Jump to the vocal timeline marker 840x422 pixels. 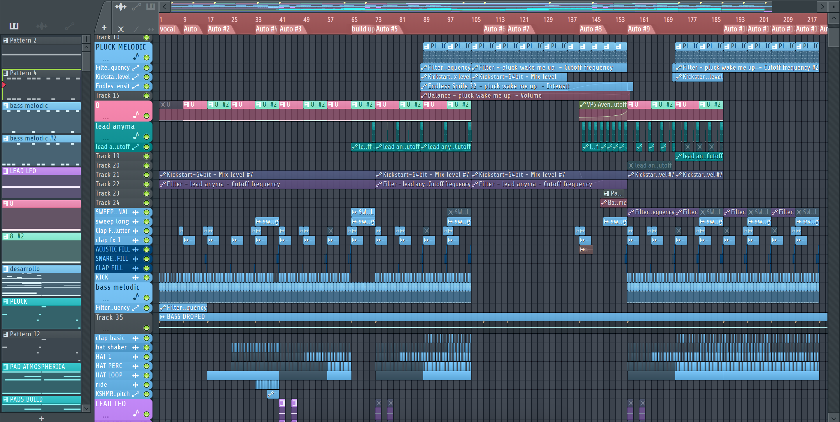168,29
